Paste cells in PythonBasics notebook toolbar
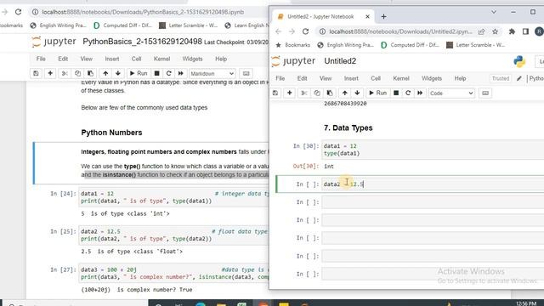The image size is (544, 306). click(90, 73)
